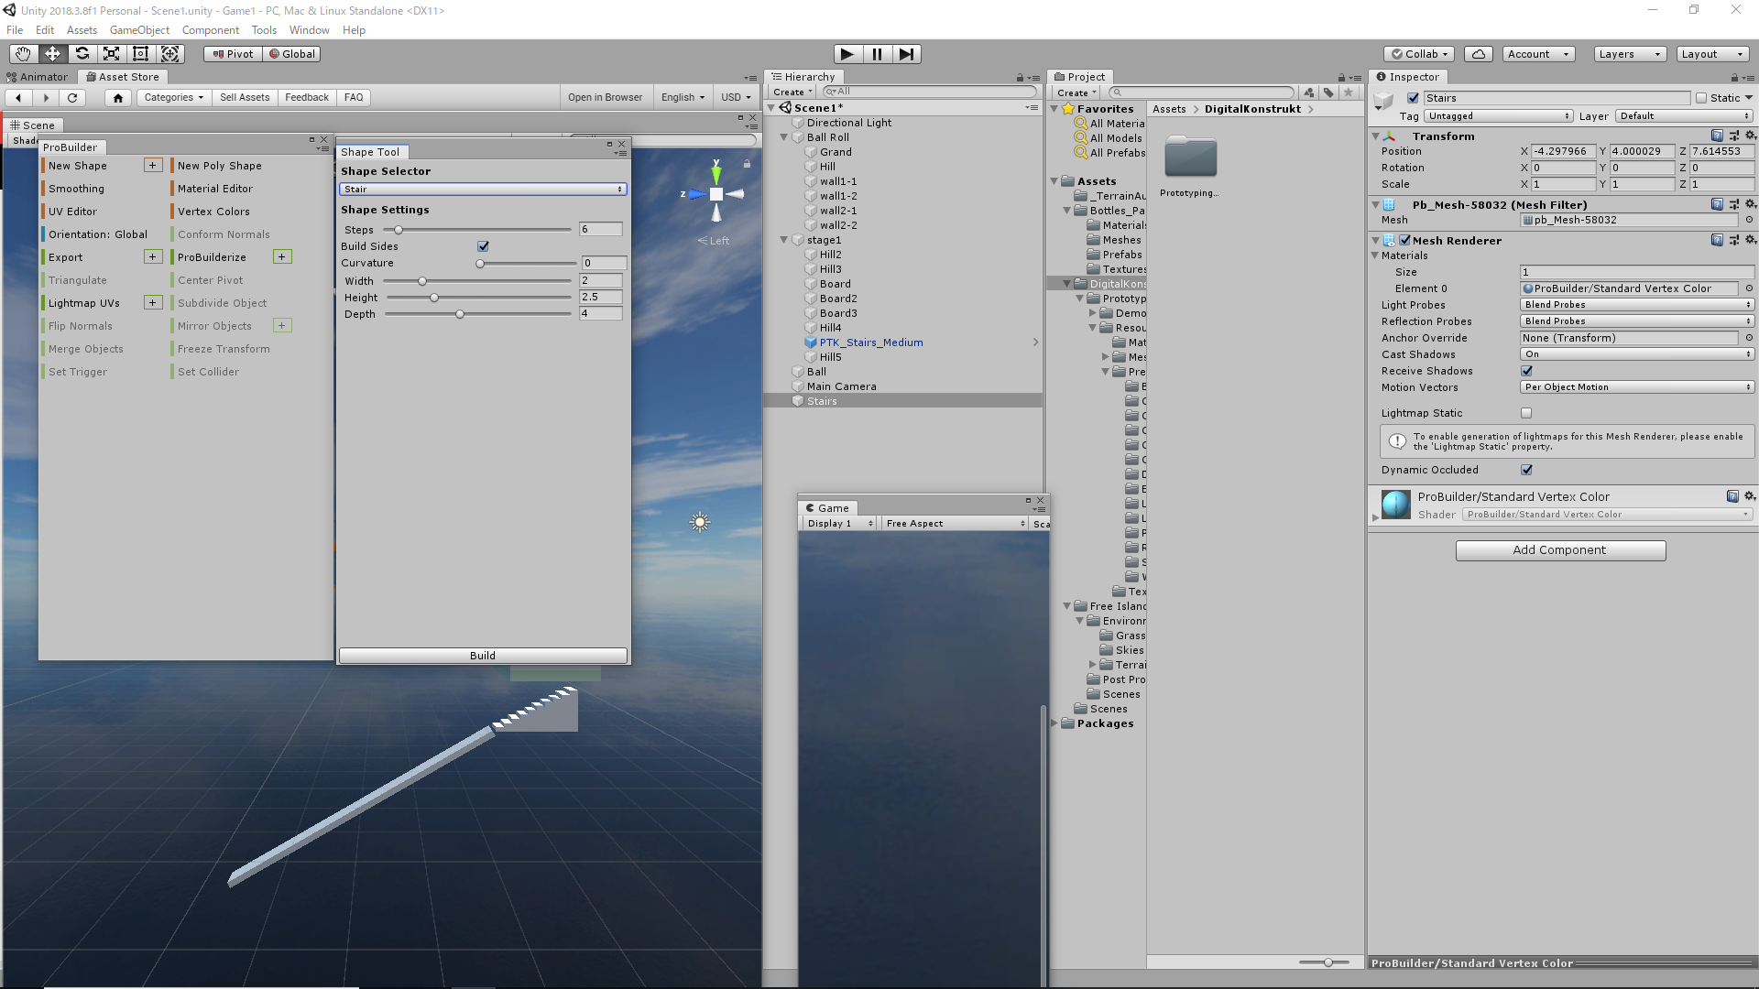
Task: Toggle the Receive Shadows checkbox
Action: tap(1526, 371)
